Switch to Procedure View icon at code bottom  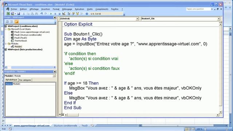[60, 115]
